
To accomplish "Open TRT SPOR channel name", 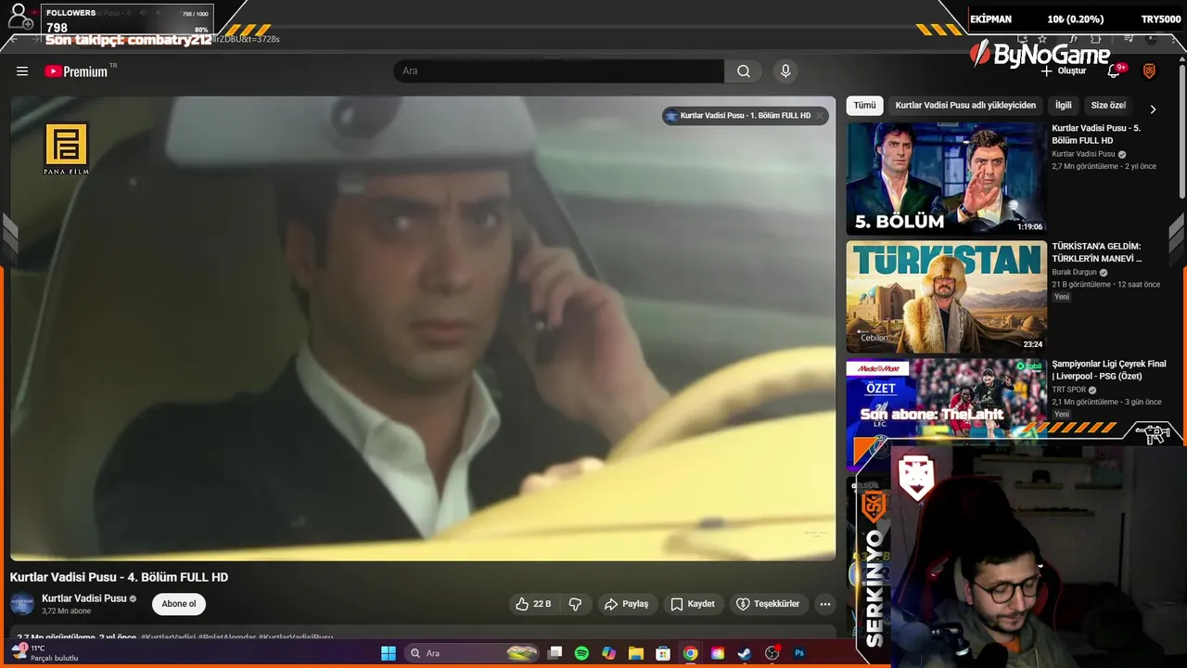I will [1068, 391].
